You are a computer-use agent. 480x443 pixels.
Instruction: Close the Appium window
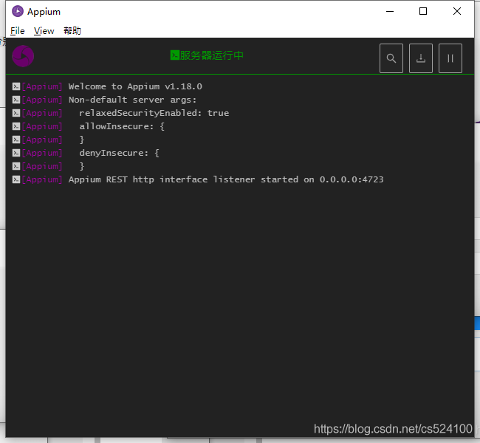point(456,11)
